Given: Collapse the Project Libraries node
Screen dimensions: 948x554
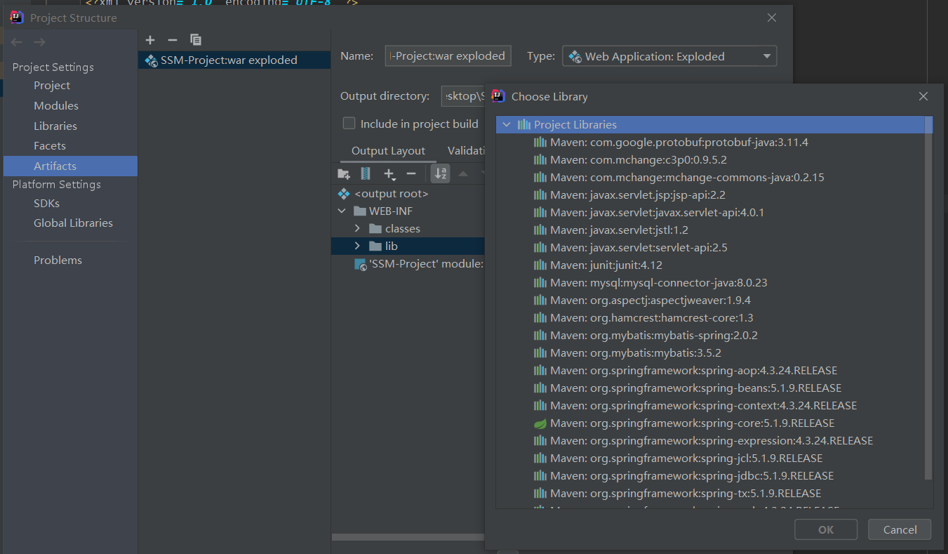Looking at the screenshot, I should (507, 125).
